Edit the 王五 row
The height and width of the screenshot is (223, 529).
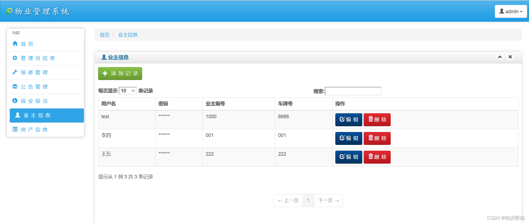[x=349, y=157]
